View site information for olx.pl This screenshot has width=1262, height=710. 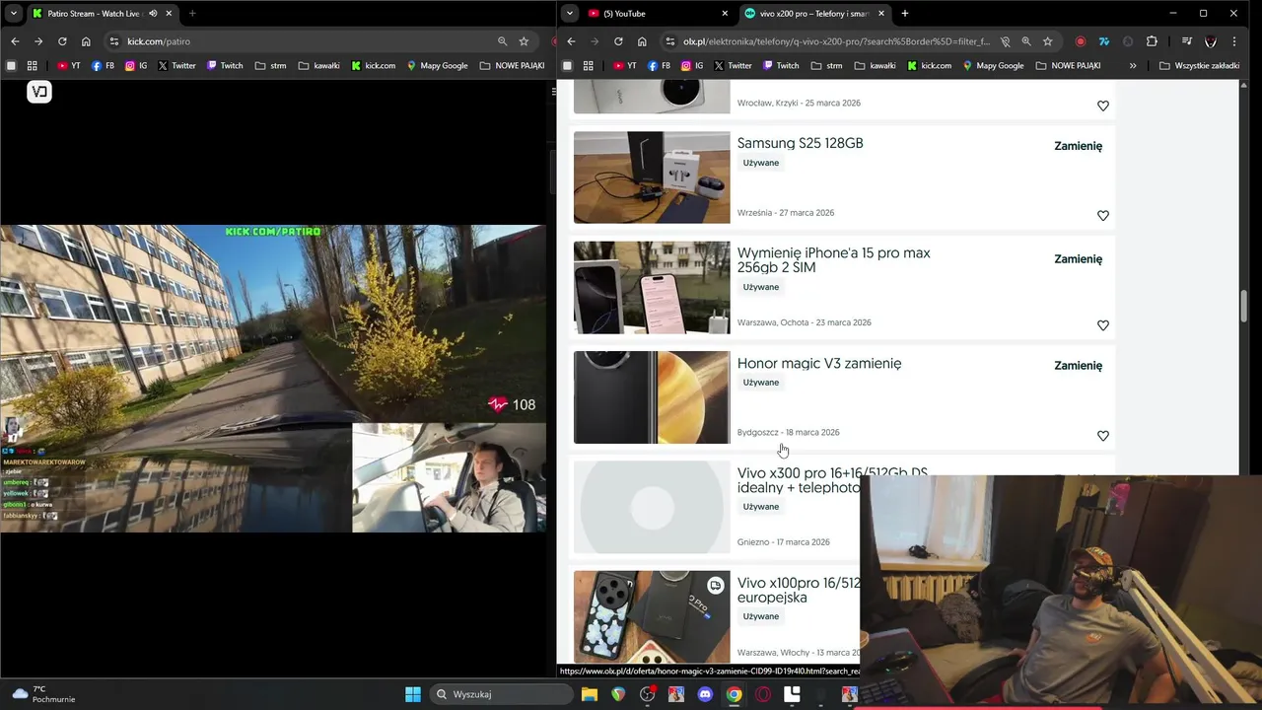coord(670,41)
